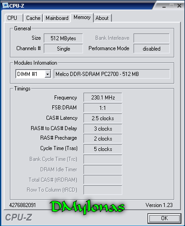
Task: Click the Frequency value 230.1 MHz
Action: [x=103, y=98]
